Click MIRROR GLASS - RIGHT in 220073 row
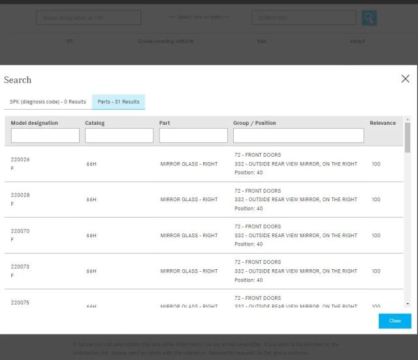This screenshot has height=360, width=418. coord(189,271)
